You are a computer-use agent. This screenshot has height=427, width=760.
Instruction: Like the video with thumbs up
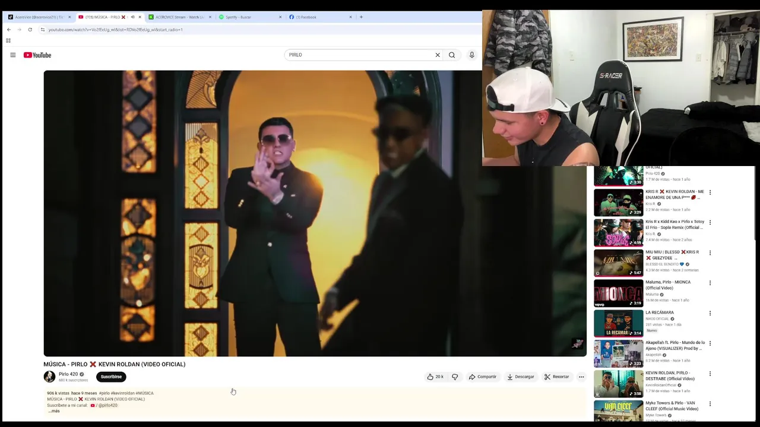tap(435, 377)
